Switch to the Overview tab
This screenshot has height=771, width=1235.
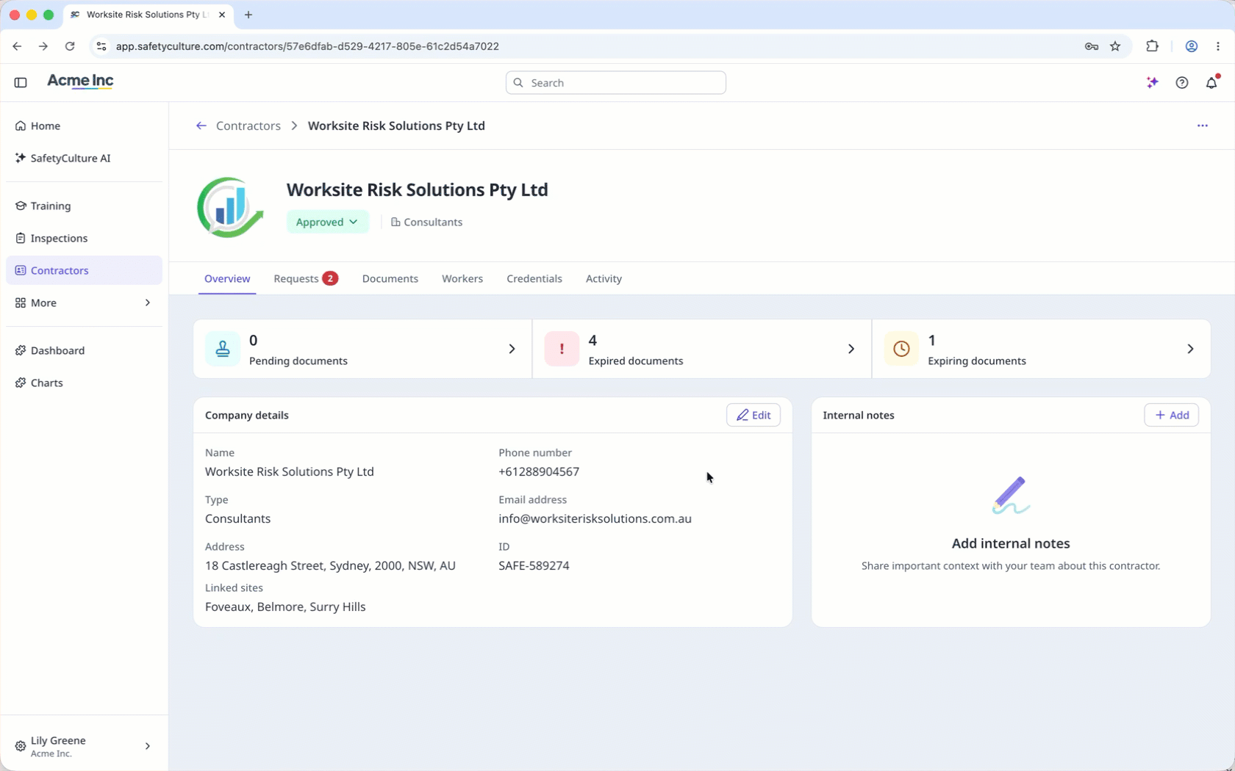[x=227, y=278]
